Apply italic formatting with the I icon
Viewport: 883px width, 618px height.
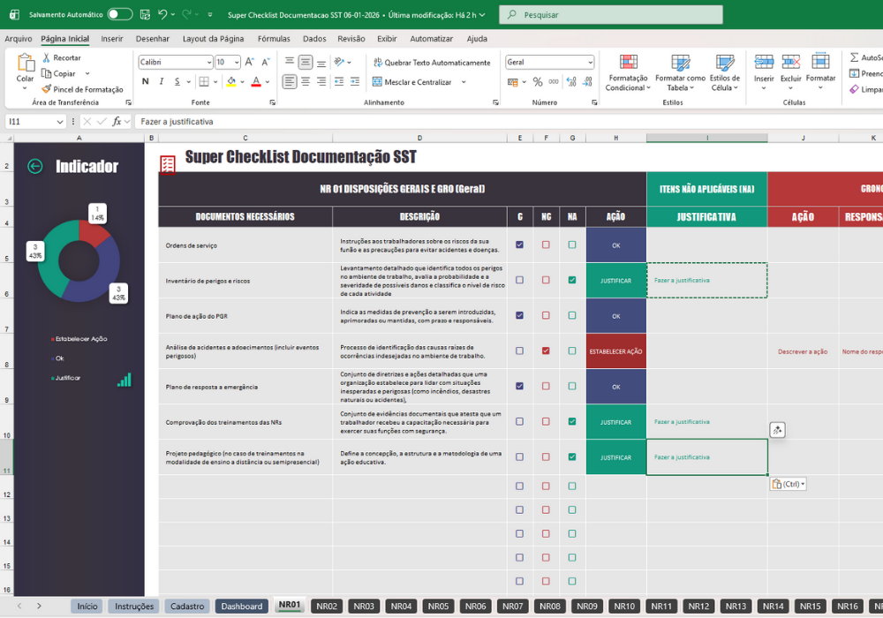[161, 81]
